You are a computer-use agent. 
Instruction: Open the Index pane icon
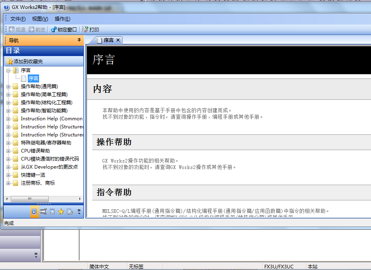(44, 212)
